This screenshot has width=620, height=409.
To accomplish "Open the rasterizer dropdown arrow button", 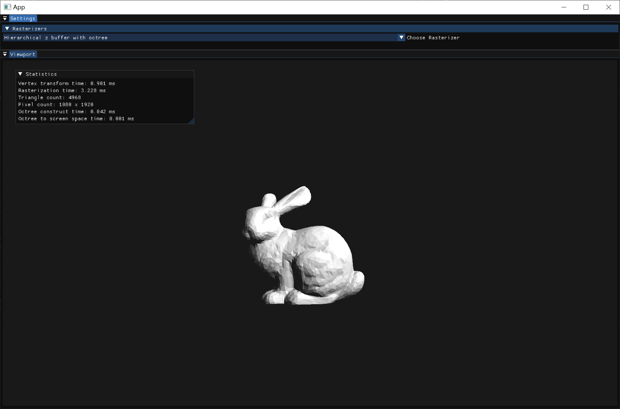I will tap(401, 37).
